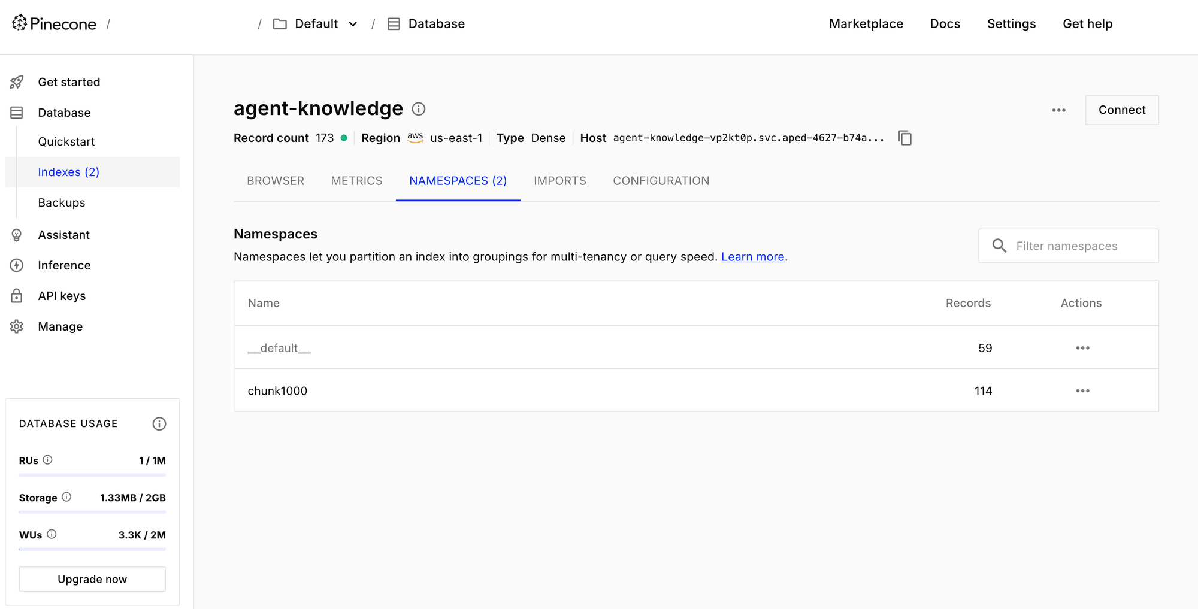Click the Database Usage info icon
The width and height of the screenshot is (1198, 609).
click(x=159, y=424)
